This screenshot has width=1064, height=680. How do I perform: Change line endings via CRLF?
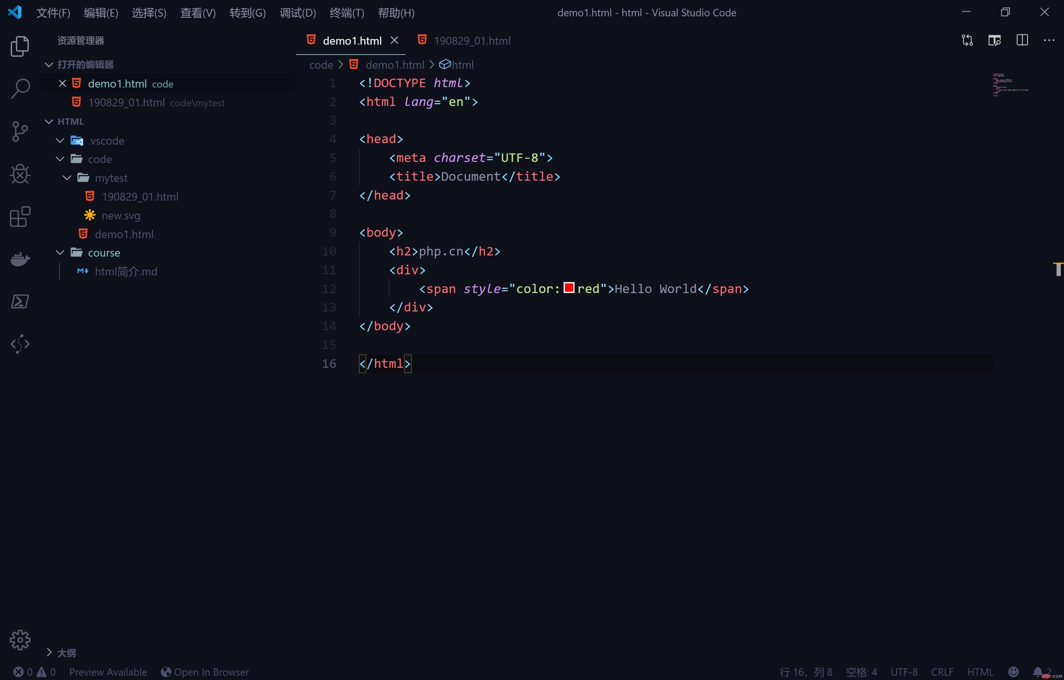pos(942,671)
